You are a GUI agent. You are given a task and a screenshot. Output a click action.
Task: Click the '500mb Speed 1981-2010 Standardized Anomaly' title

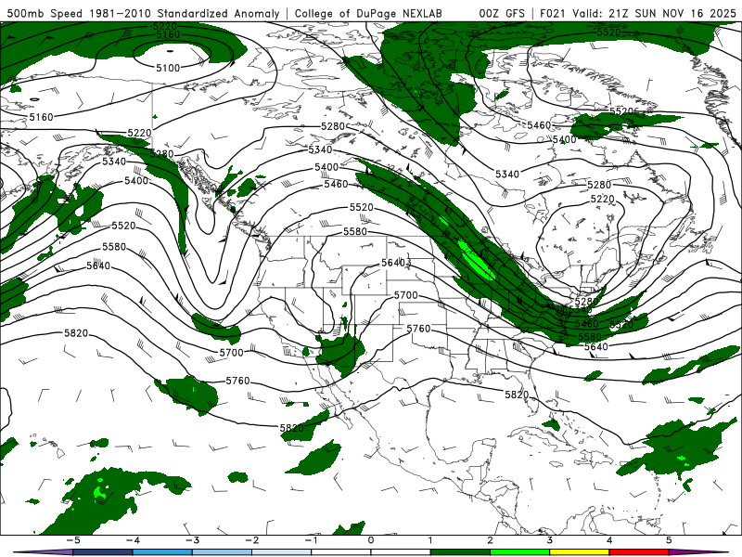click(144, 13)
